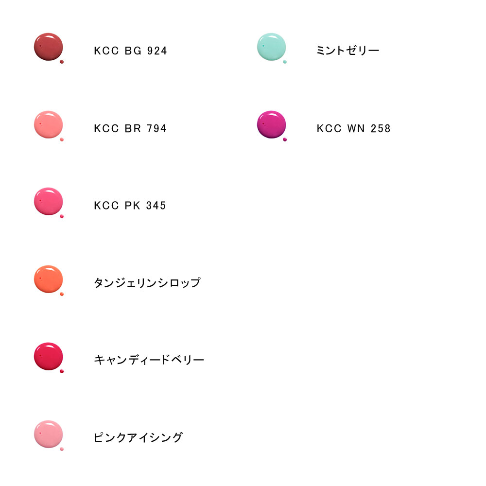This screenshot has width=486, height=486.
Task: Select the orange タンジェリンシロップ color swatch
Action: click(49, 279)
